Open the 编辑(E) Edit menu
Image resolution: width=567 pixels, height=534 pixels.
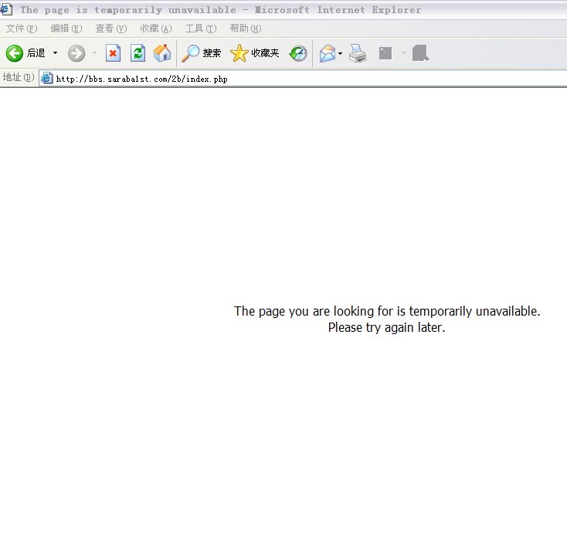click(x=66, y=29)
